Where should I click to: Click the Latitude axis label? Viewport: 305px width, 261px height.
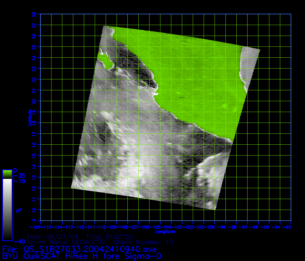(29, 117)
